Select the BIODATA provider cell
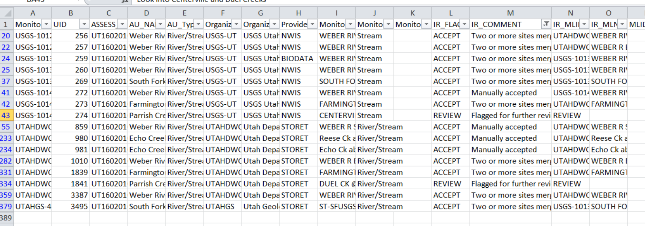The image size is (645, 226). pos(298,58)
